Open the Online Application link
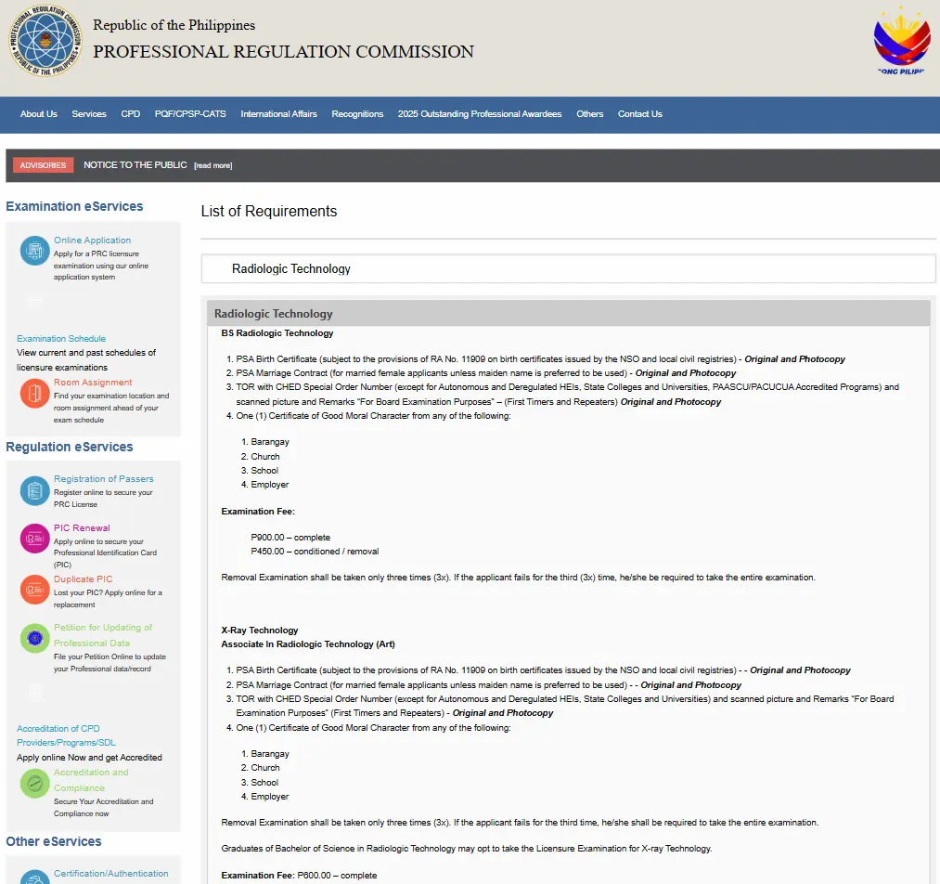 coord(92,240)
